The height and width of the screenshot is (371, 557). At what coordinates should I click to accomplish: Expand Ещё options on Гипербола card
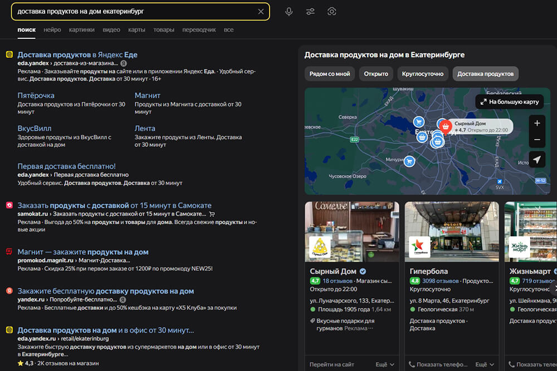coord(485,364)
